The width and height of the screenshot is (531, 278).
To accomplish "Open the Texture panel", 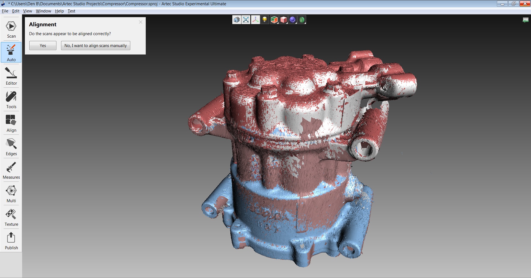I will point(11,217).
